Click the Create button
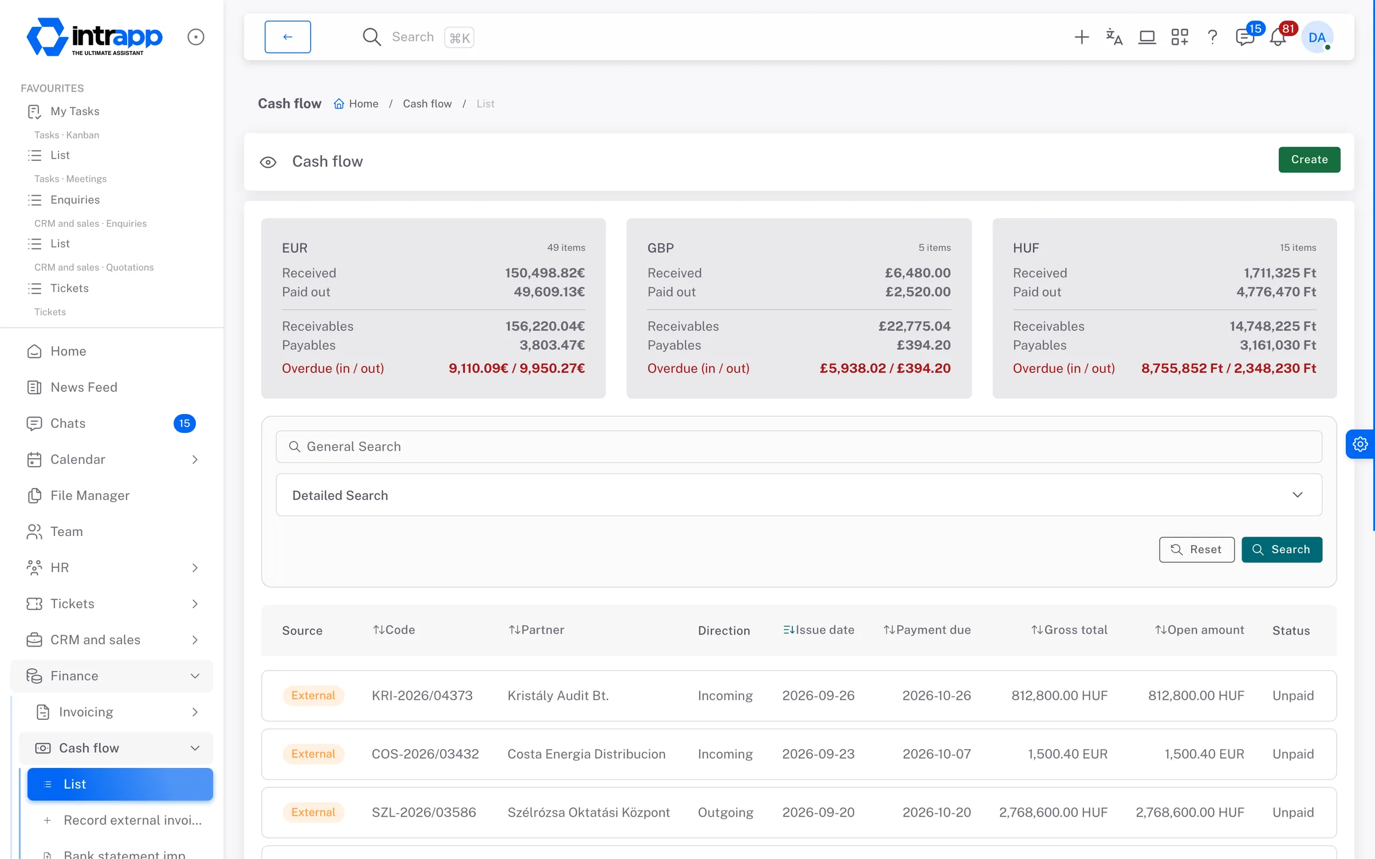 (x=1309, y=160)
